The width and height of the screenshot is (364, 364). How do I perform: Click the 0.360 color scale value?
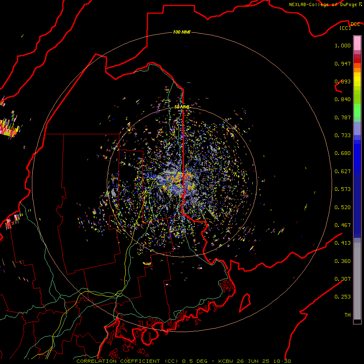[343, 261]
